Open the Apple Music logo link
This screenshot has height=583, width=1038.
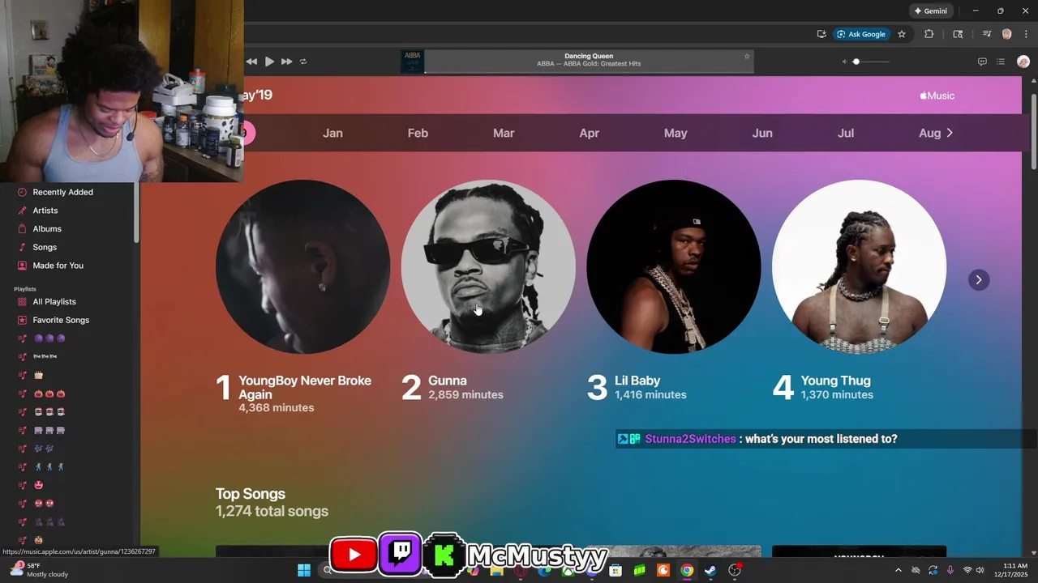[937, 96]
